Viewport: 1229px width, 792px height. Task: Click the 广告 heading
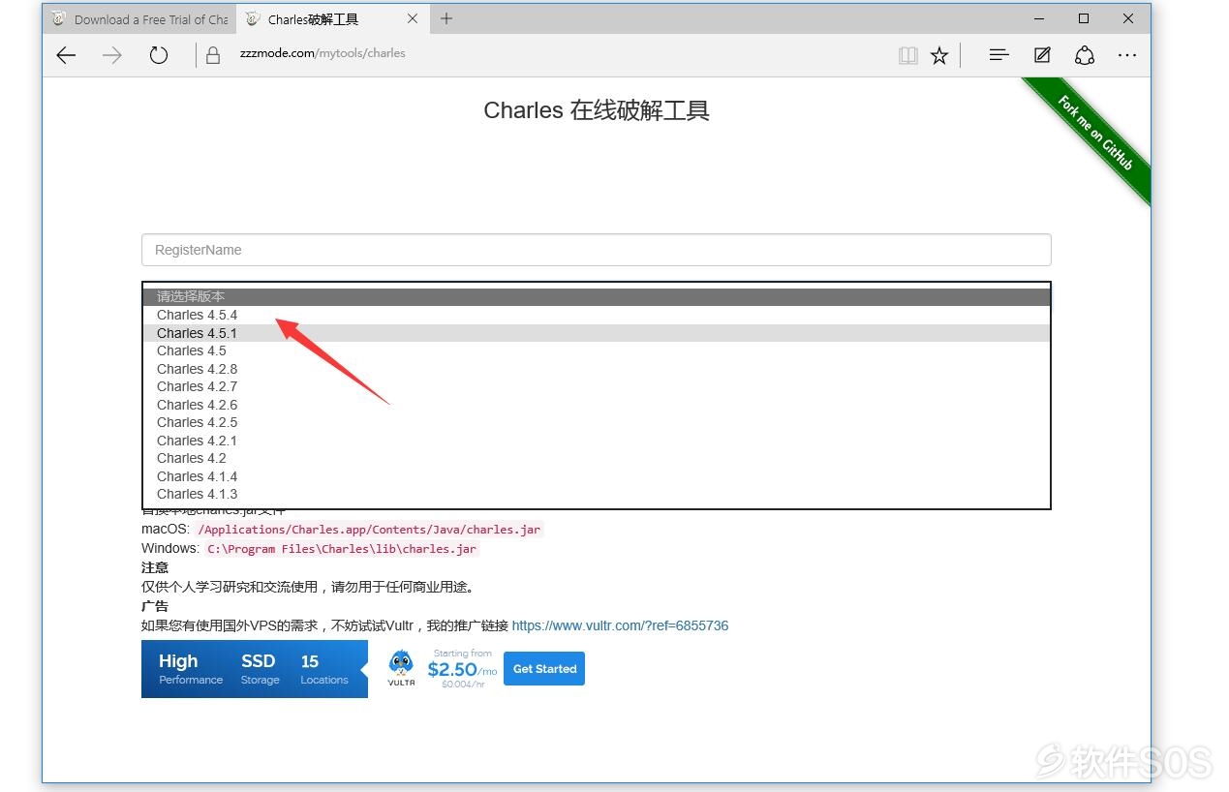(155, 606)
